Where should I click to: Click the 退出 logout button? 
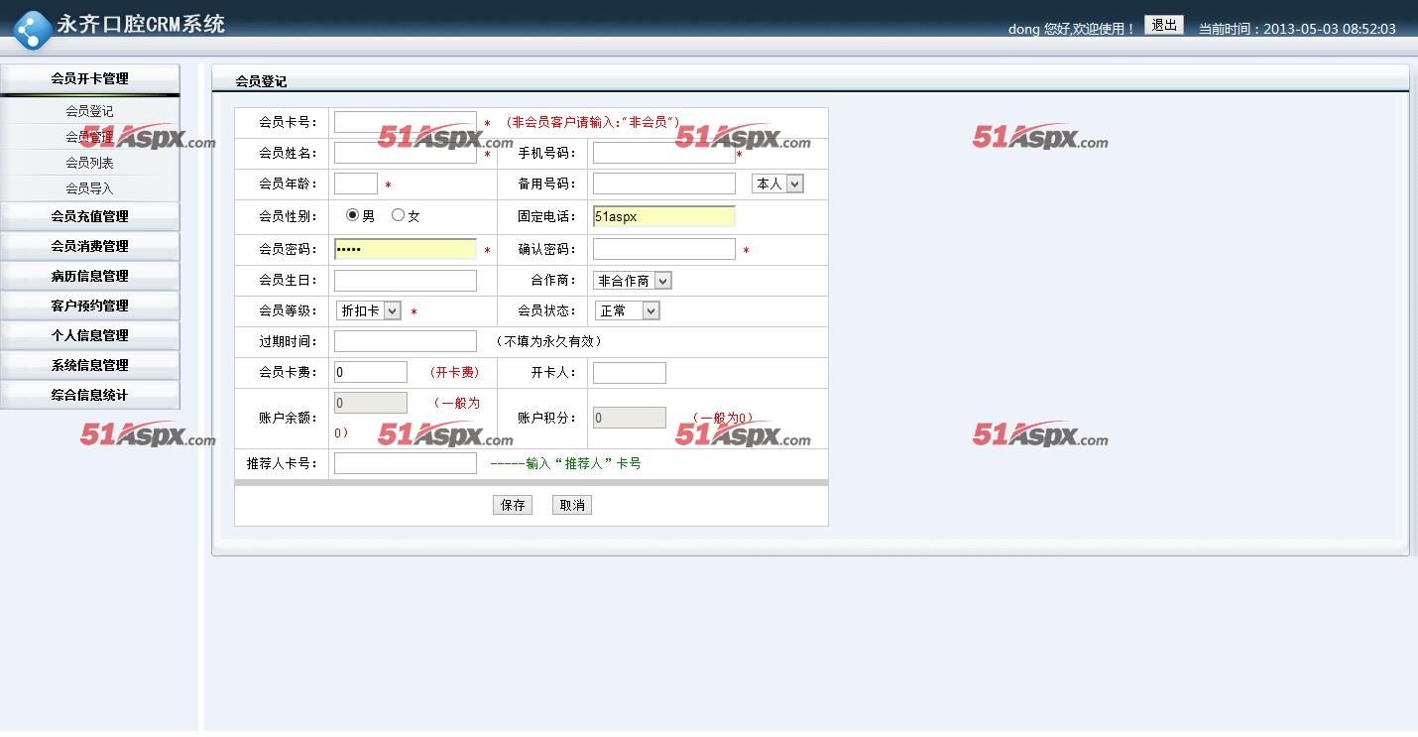tap(1164, 26)
